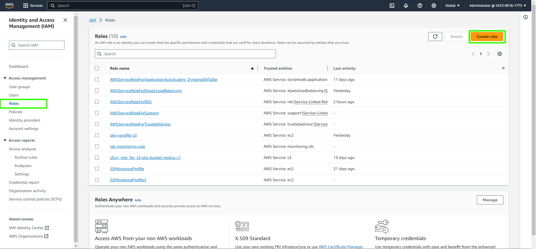This screenshot has width=536, height=249.
Task: Click the IAM breadcrumb link
Action: tap(93, 20)
